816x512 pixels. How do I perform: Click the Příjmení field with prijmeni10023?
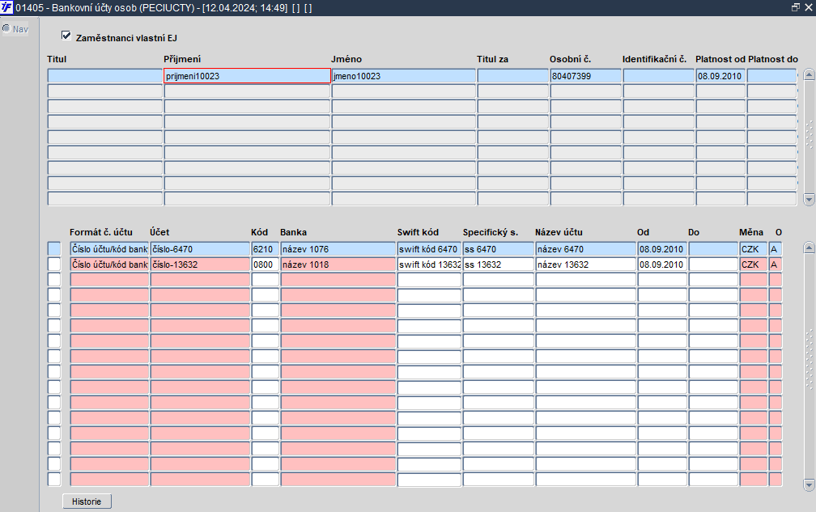pos(247,76)
